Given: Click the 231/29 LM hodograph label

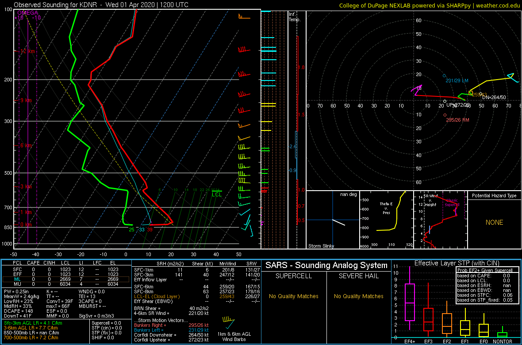Looking at the screenshot, I should click(457, 81).
